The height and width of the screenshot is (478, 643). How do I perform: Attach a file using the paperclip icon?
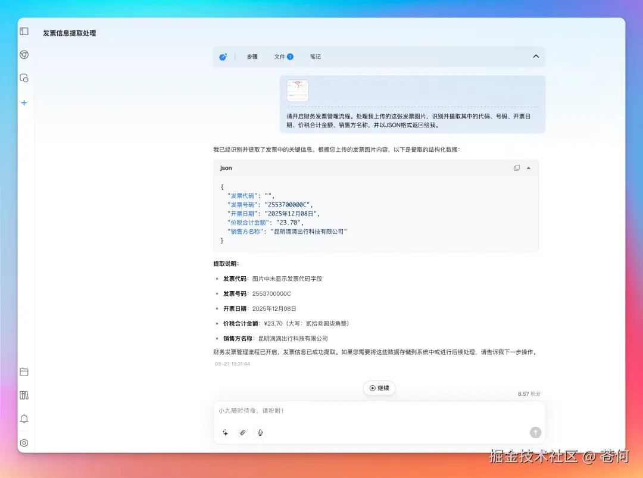242,433
